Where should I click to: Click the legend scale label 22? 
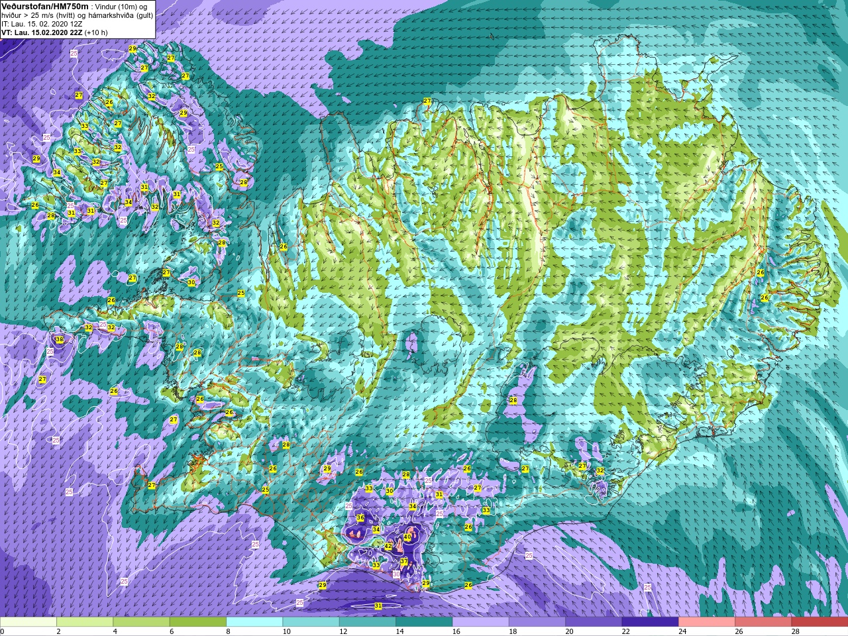pyautogui.click(x=625, y=631)
